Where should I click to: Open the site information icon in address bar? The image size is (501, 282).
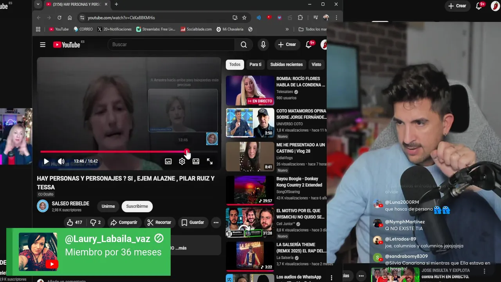82,18
